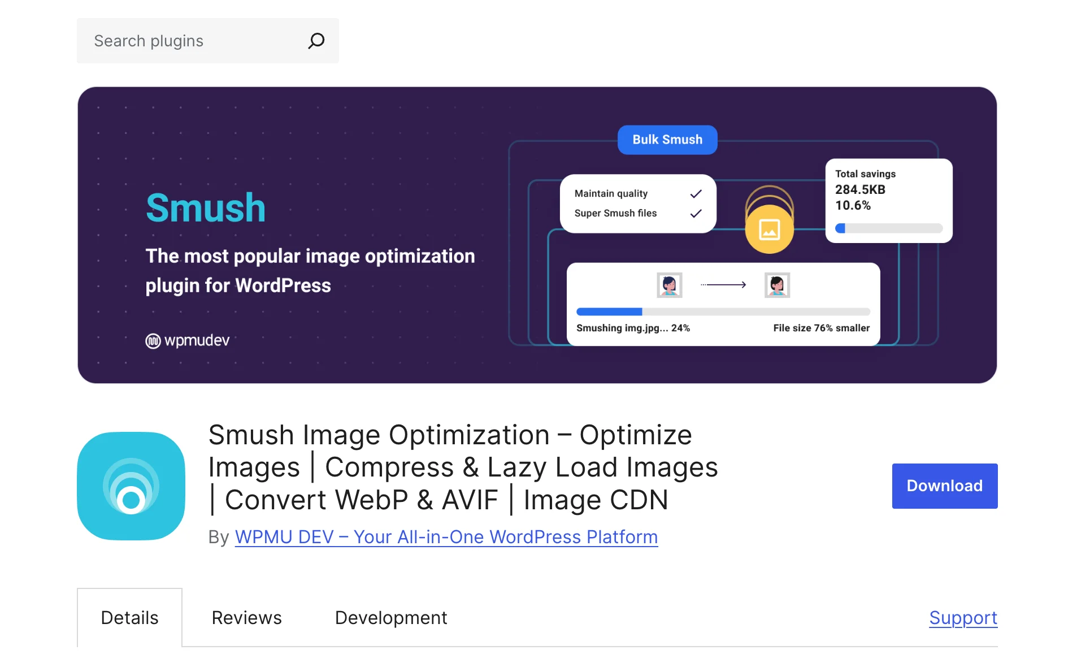
Task: Switch to the Development tab
Action: [390, 617]
